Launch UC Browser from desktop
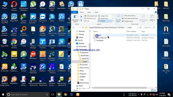The image size is (173, 97). click(x=5, y=68)
